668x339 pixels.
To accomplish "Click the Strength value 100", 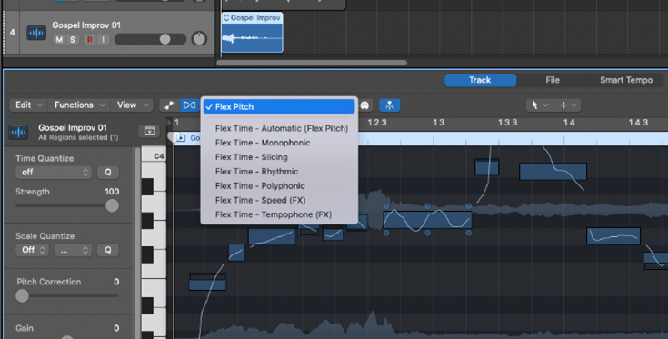I will [x=112, y=192].
